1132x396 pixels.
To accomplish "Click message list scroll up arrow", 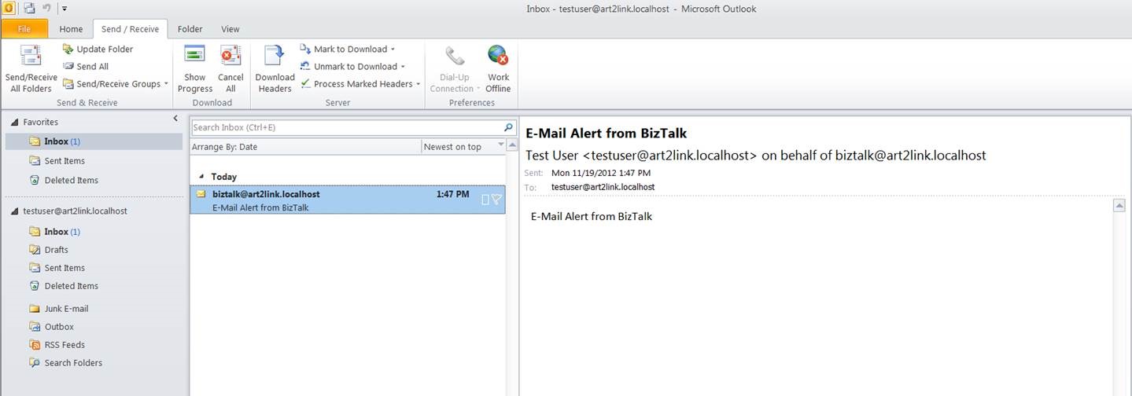I will click(x=512, y=146).
